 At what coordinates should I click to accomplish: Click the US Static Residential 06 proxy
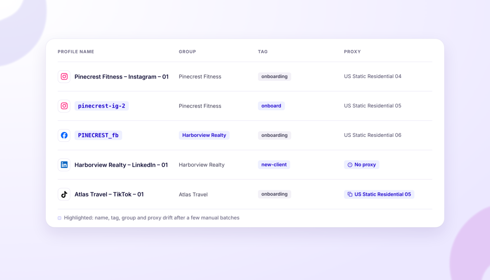click(x=372, y=135)
